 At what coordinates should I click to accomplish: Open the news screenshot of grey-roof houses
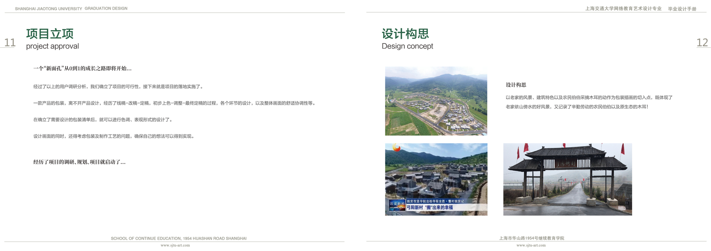point(436,179)
